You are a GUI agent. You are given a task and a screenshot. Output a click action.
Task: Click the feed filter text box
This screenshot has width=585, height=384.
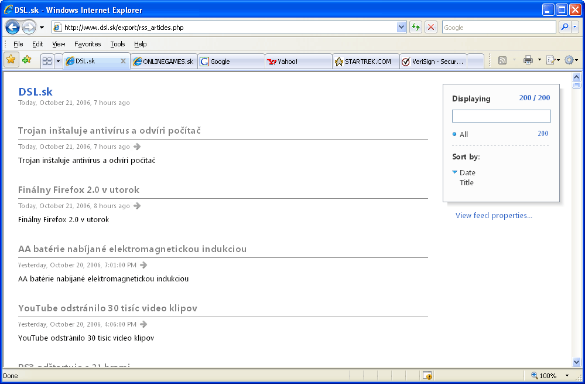(x=501, y=116)
